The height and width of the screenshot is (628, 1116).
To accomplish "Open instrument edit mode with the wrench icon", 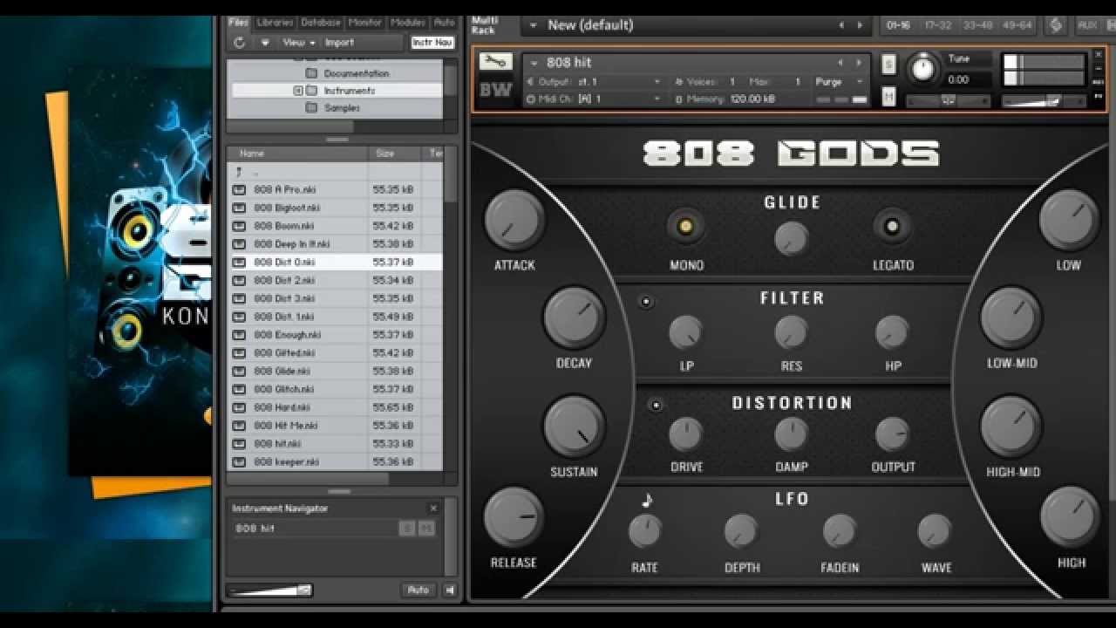I will click(x=495, y=62).
